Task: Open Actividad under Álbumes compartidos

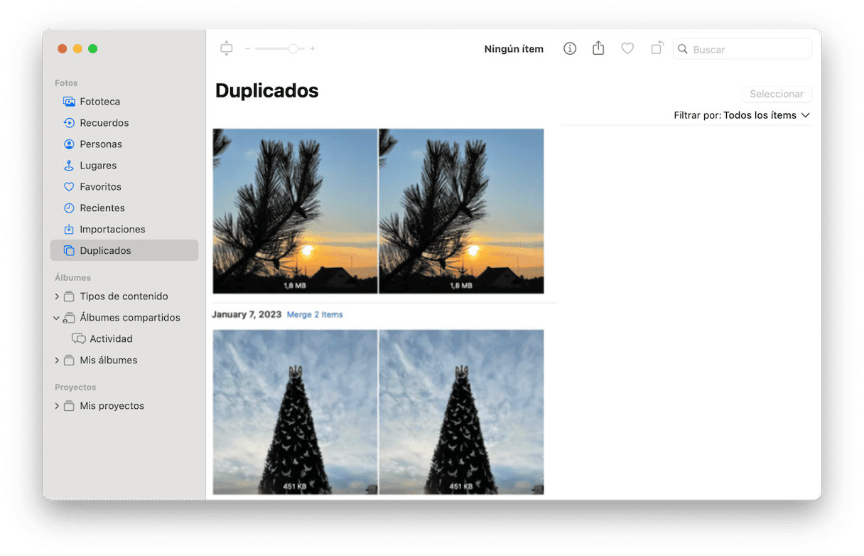Action: (x=124, y=339)
